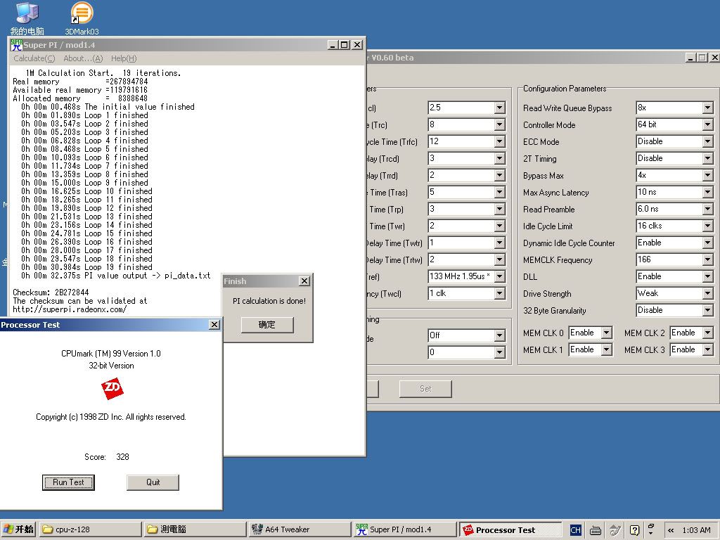Open the 3DMark03 desktop shortcut
Viewport: 720px width, 540px height.
point(82,18)
